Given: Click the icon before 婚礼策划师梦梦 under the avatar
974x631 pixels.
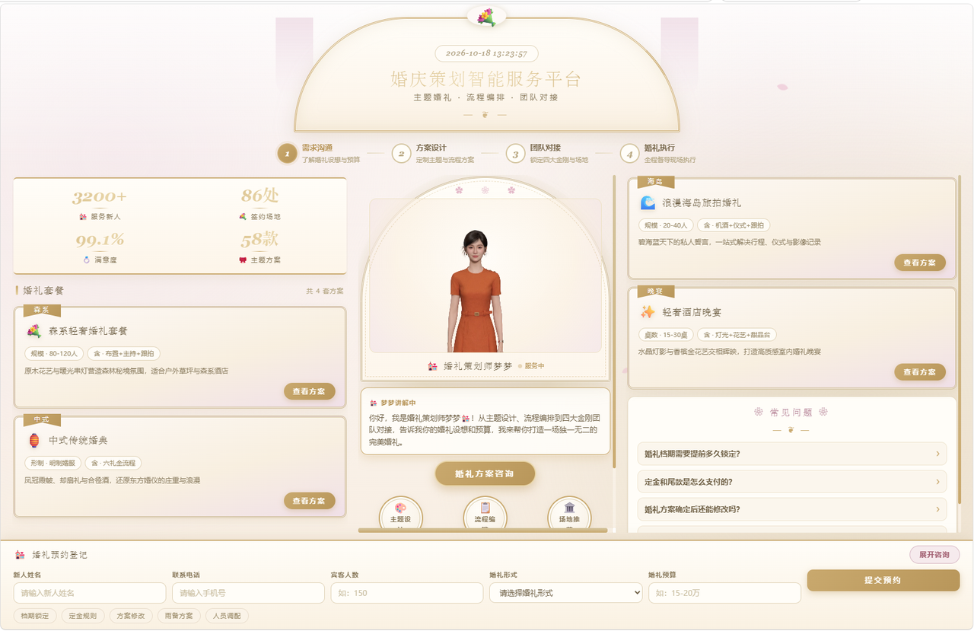Looking at the screenshot, I should click(x=433, y=366).
